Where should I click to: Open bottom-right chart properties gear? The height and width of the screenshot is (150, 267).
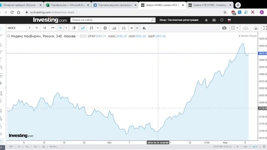(264, 147)
